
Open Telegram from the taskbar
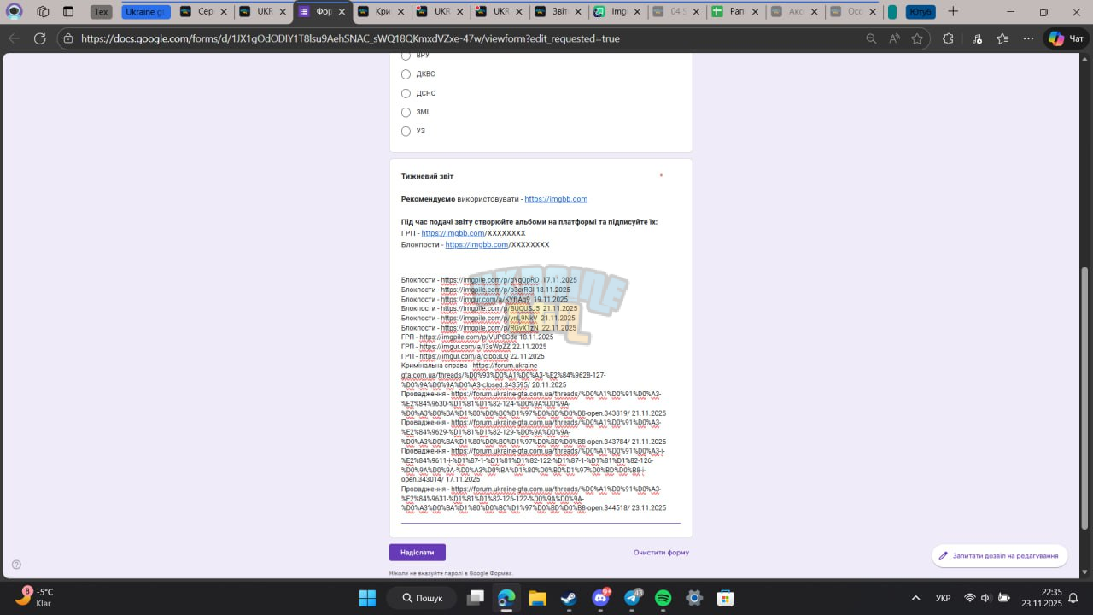click(x=632, y=598)
